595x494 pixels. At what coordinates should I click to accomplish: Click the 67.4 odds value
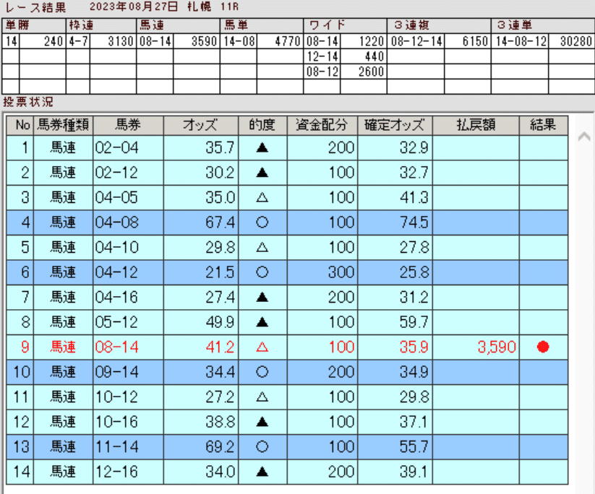220,222
